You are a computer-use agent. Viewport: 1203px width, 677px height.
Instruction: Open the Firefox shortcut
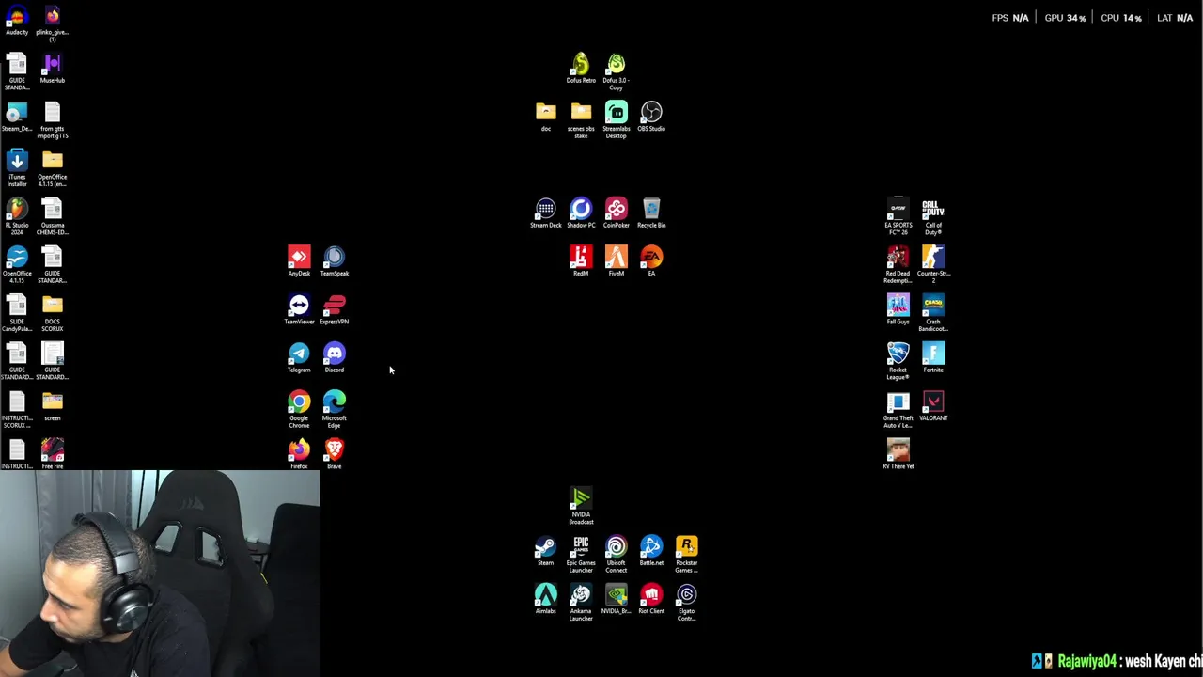(x=299, y=454)
